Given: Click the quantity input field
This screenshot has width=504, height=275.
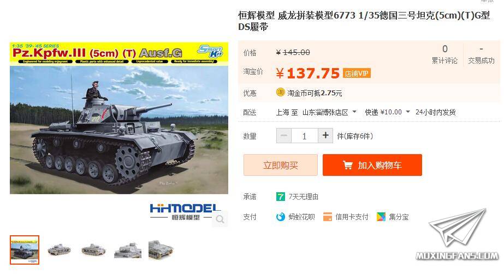Looking at the screenshot, I should point(304,136).
